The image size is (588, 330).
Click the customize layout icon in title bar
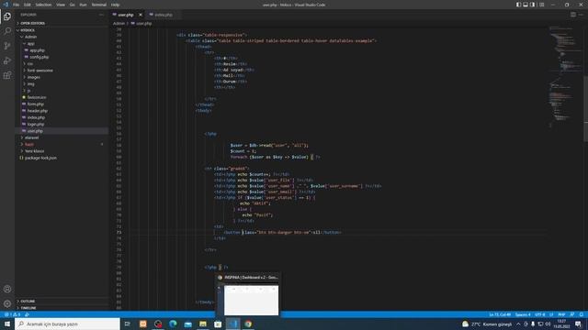pos(541,5)
